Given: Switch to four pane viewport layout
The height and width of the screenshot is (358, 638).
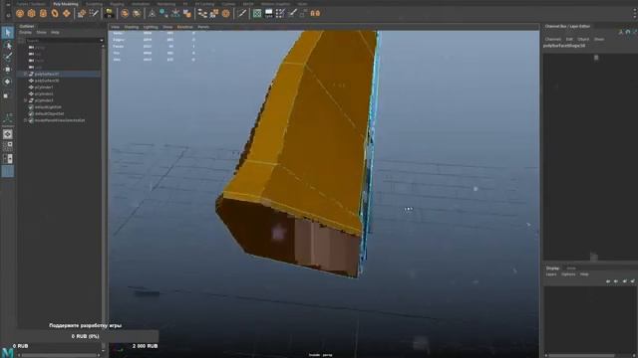Looking at the screenshot, I should pyautogui.click(x=8, y=146).
